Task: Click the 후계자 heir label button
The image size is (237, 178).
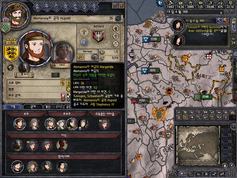Action: (24, 74)
